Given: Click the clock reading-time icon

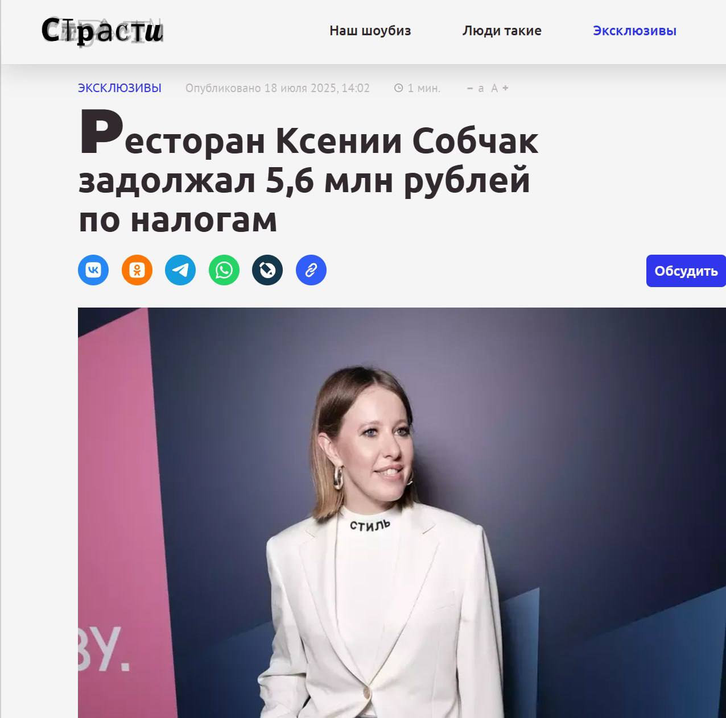Looking at the screenshot, I should [x=399, y=88].
